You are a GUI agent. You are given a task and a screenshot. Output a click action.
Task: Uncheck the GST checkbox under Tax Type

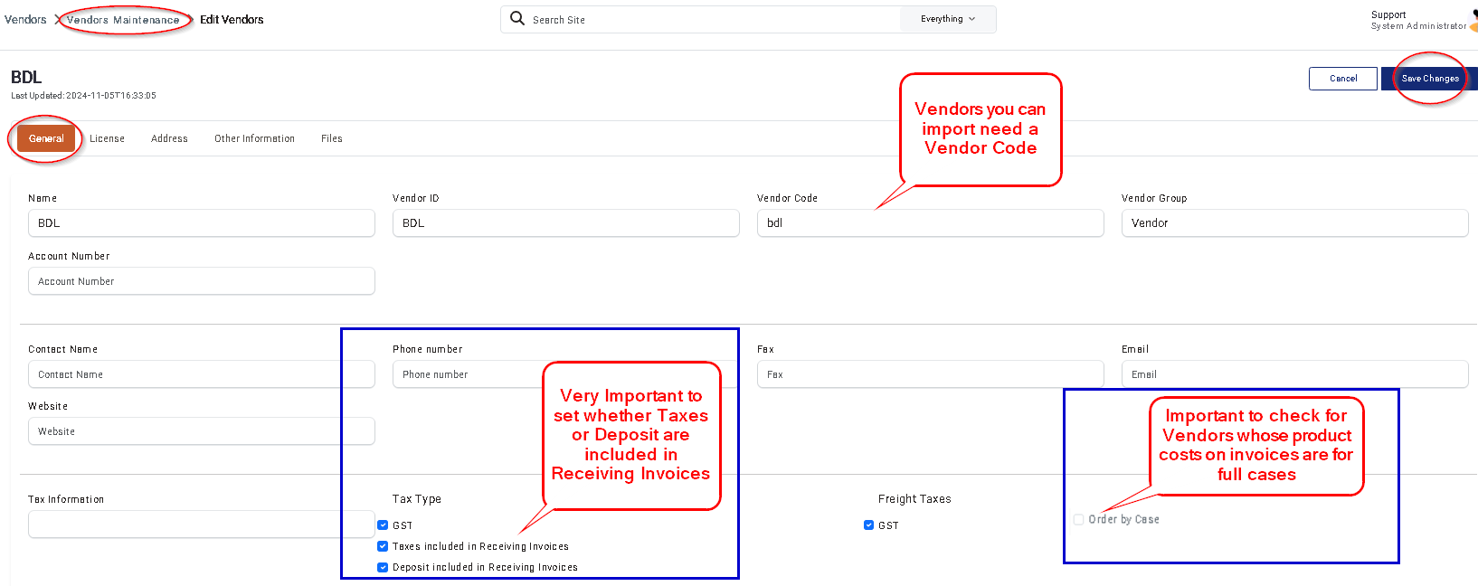[383, 525]
